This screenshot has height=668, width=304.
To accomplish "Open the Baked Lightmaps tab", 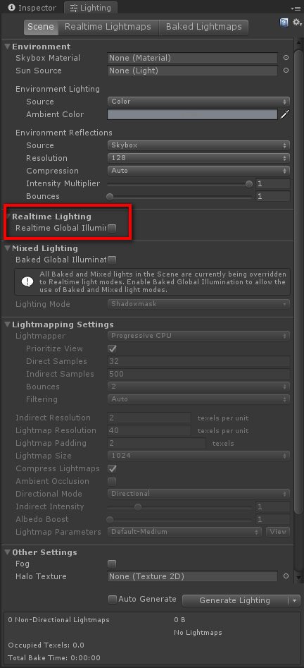I will (203, 27).
